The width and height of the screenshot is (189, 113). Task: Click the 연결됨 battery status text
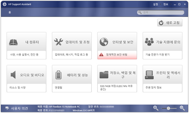tap(59, 88)
